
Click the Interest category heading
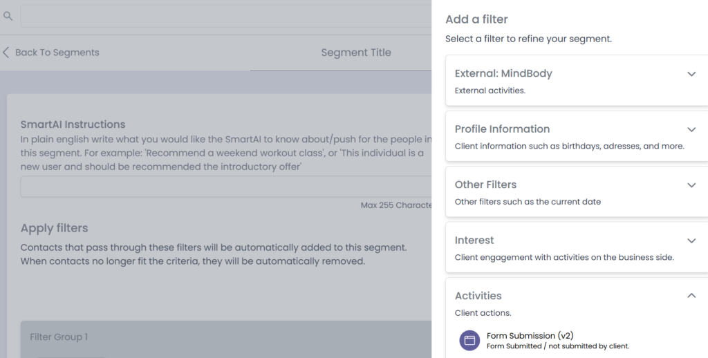474,241
